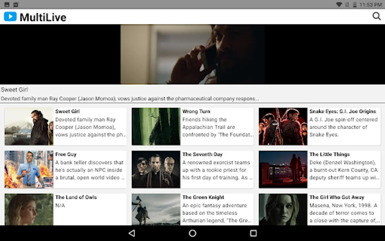The height and width of the screenshot is (241, 385).
Task: Tap the 'A renowned exorcist teams' description
Action: 217,170
